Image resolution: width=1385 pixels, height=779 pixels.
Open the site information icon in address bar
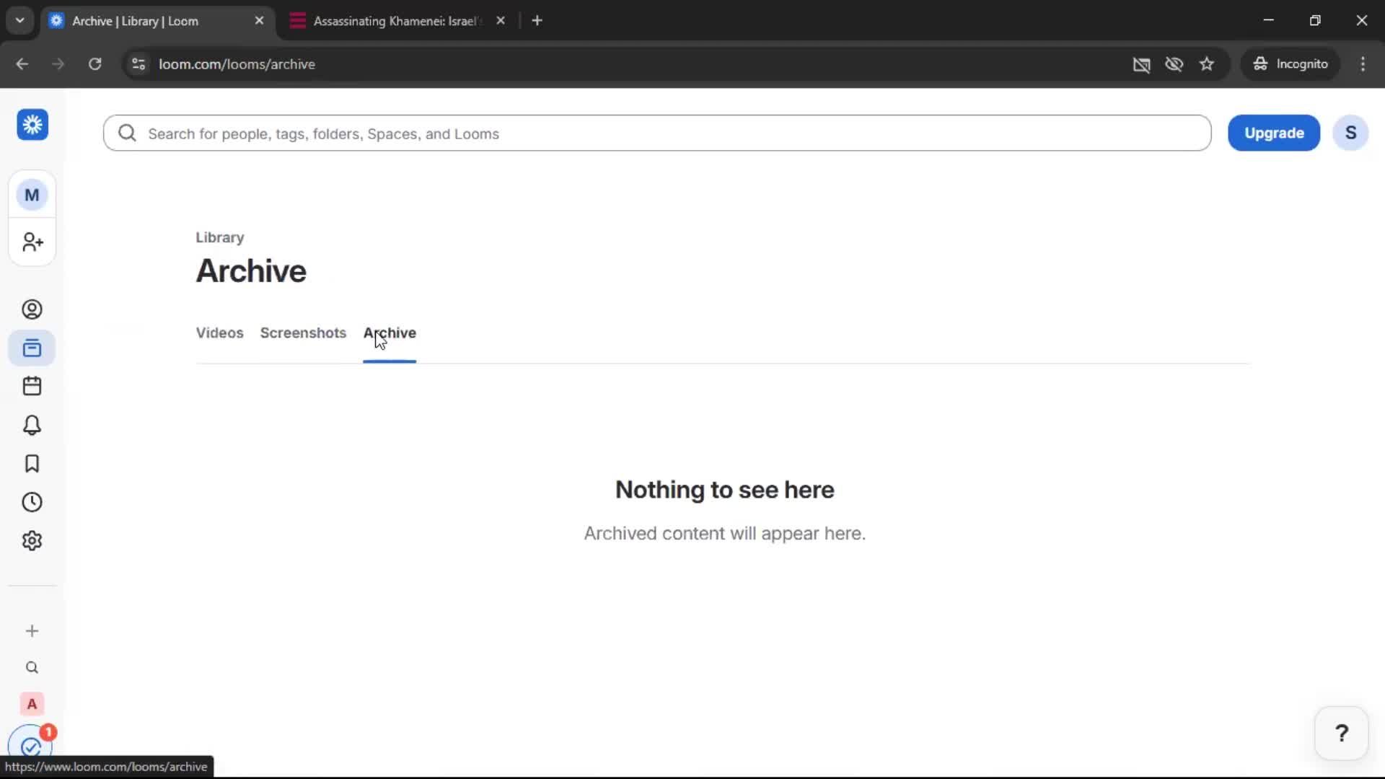tap(138, 64)
